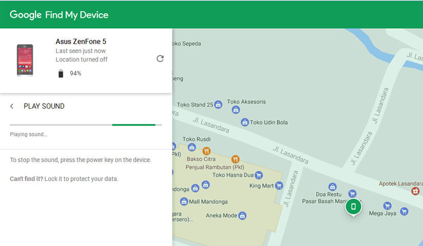The height and width of the screenshot is (246, 423).
Task: Click the Mall Mandonga map label
Action: pyautogui.click(x=208, y=201)
